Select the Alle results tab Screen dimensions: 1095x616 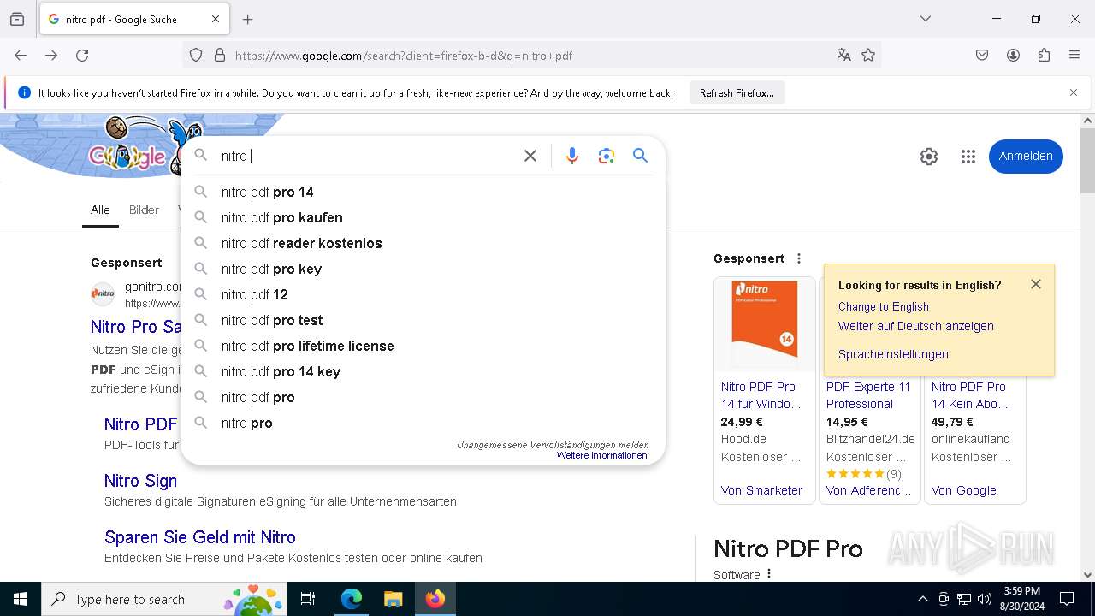click(x=100, y=210)
